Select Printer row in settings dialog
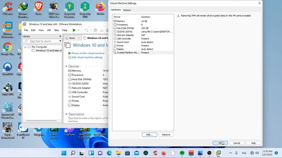The width and height of the screenshot is (282, 158). pos(143,46)
